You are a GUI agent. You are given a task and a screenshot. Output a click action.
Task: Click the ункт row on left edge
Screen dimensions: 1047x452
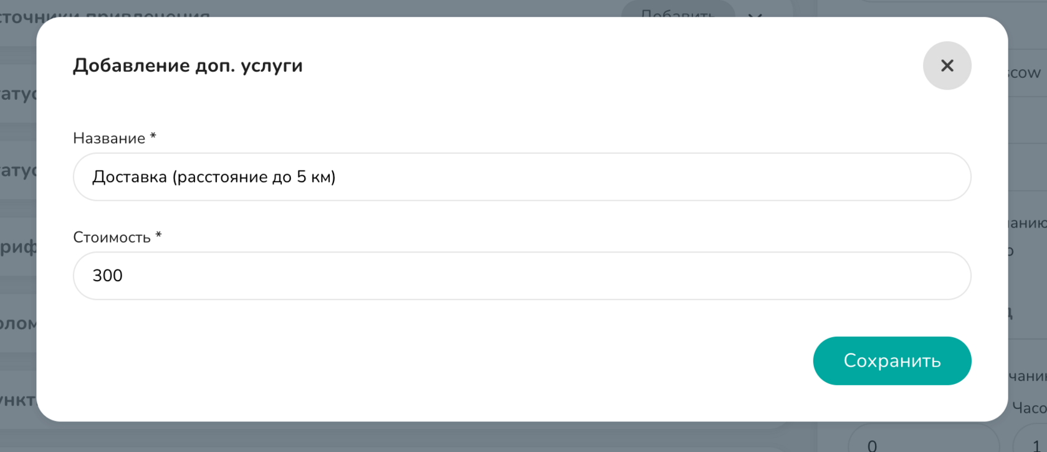click(x=18, y=400)
